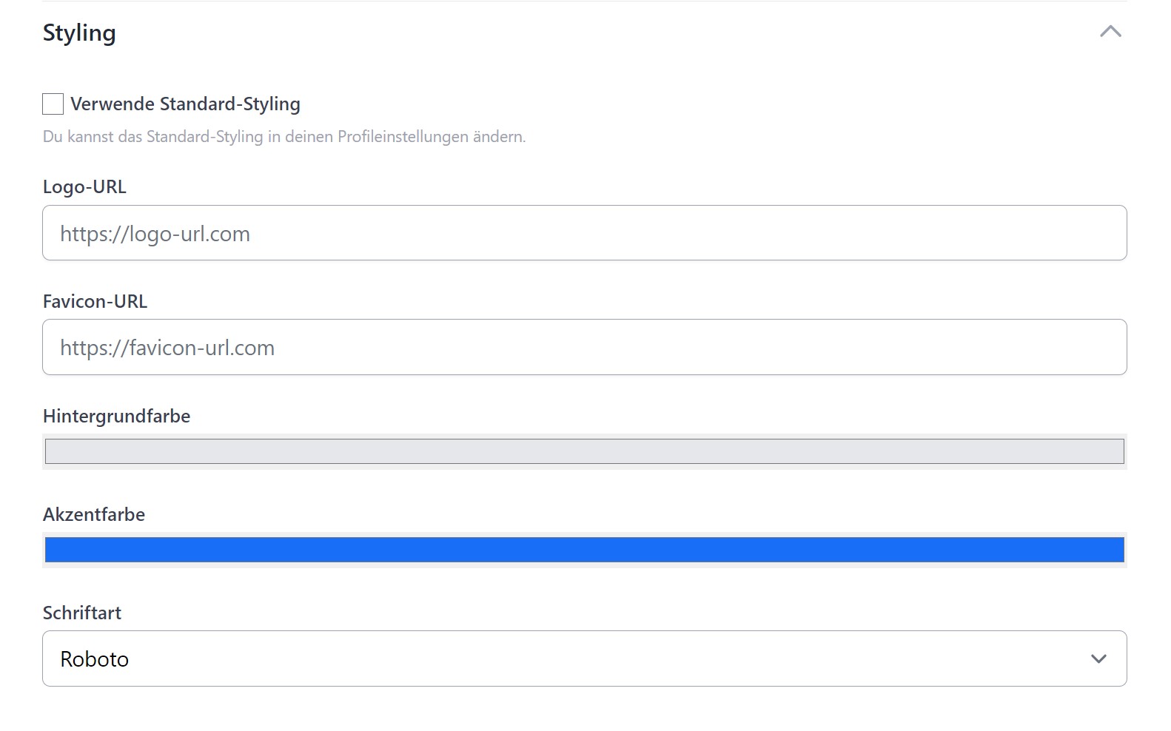
Task: Click the Schriftart label
Action: (x=82, y=613)
